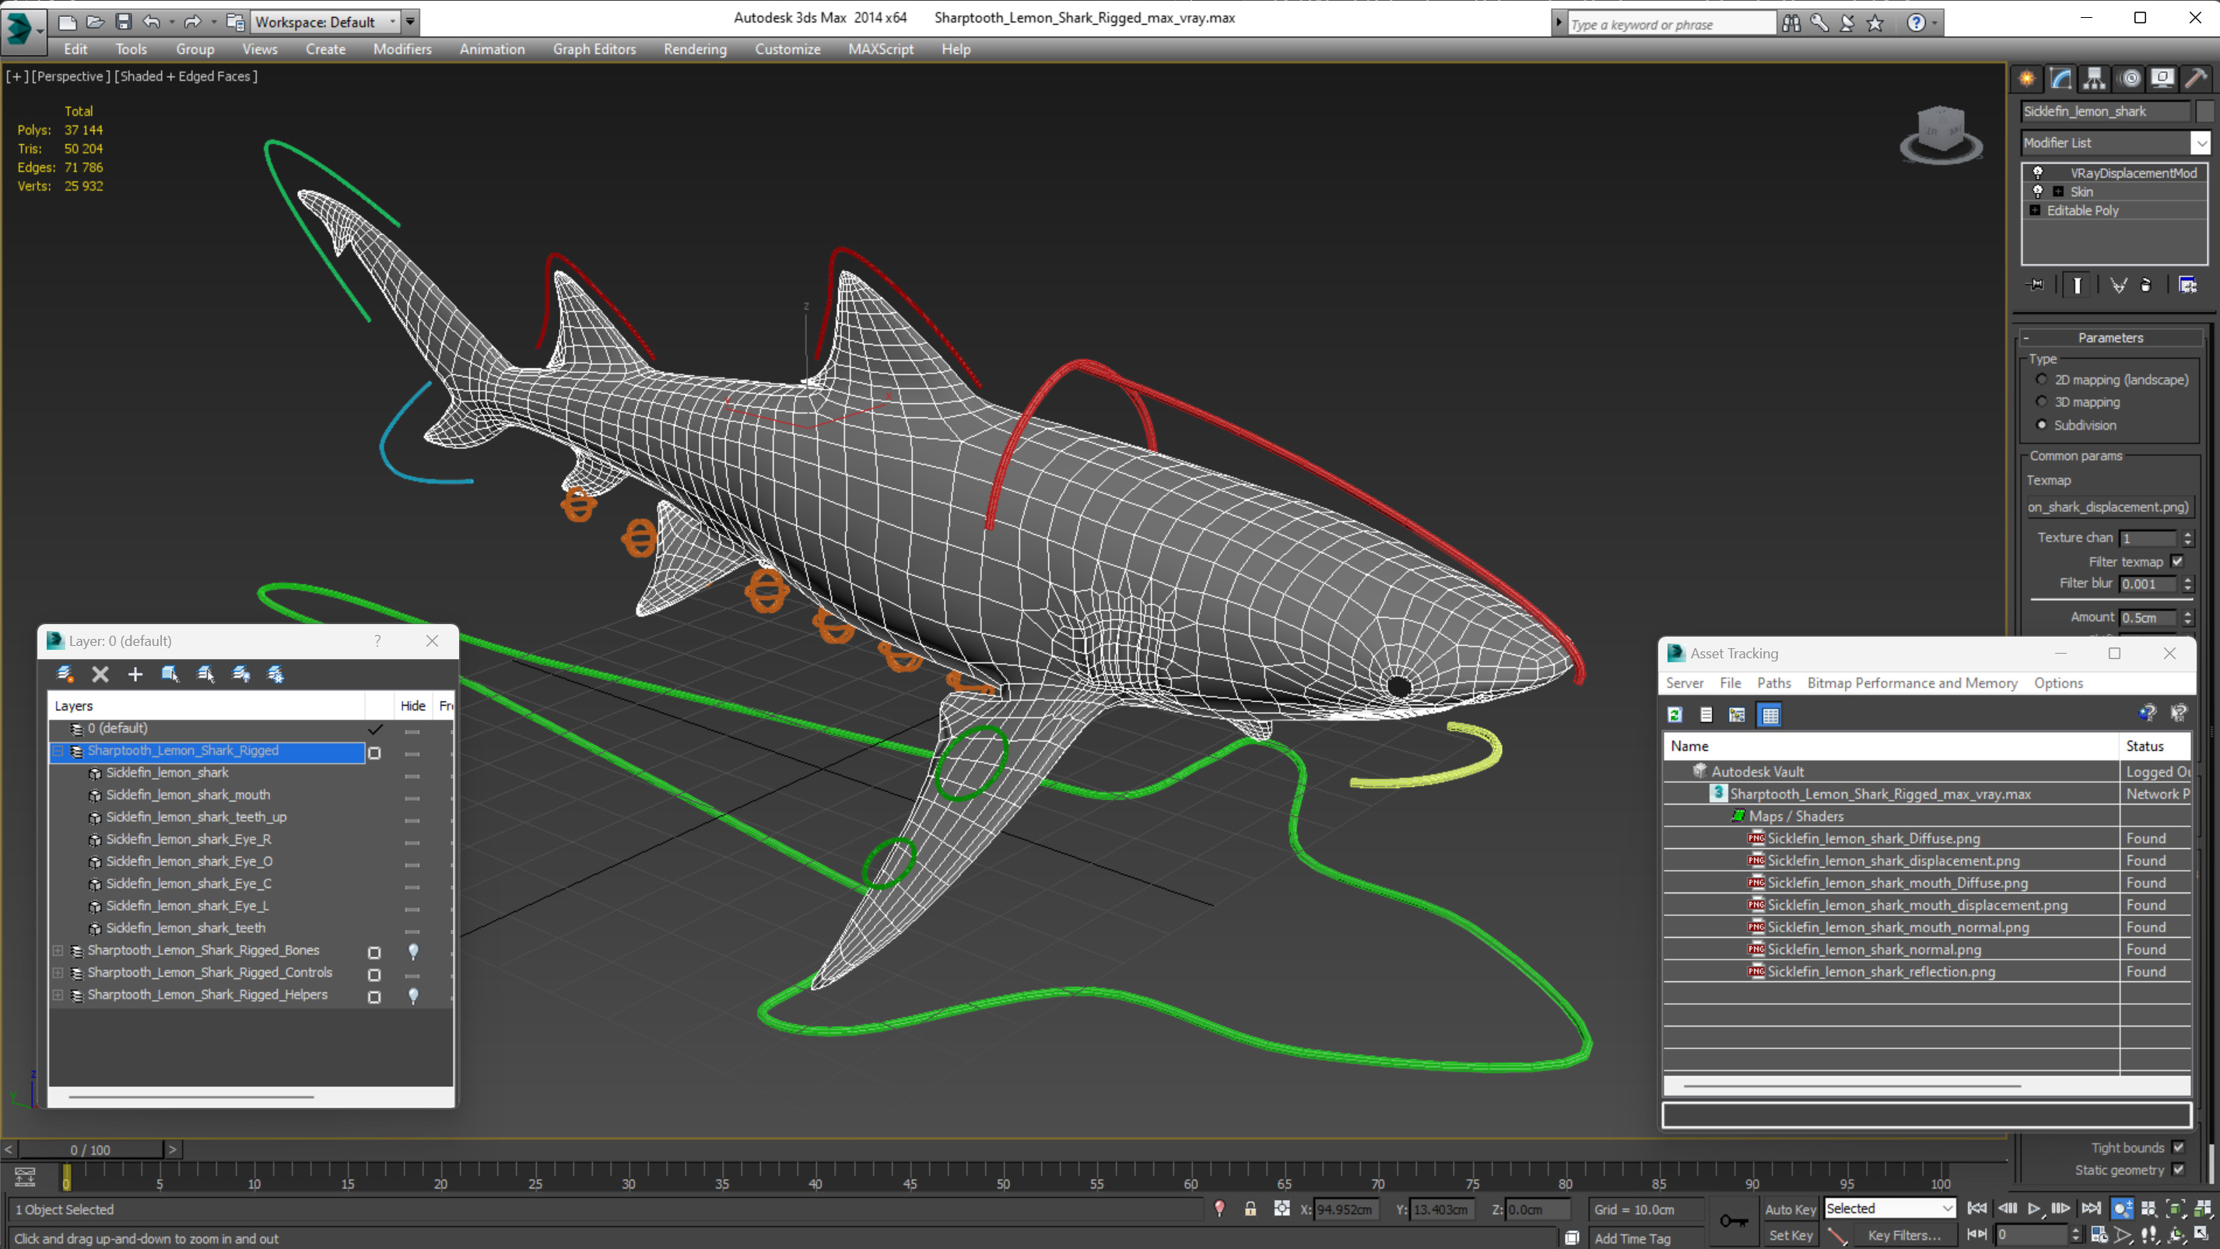
Task: Open the Create command panel tab
Action: point(2027,79)
